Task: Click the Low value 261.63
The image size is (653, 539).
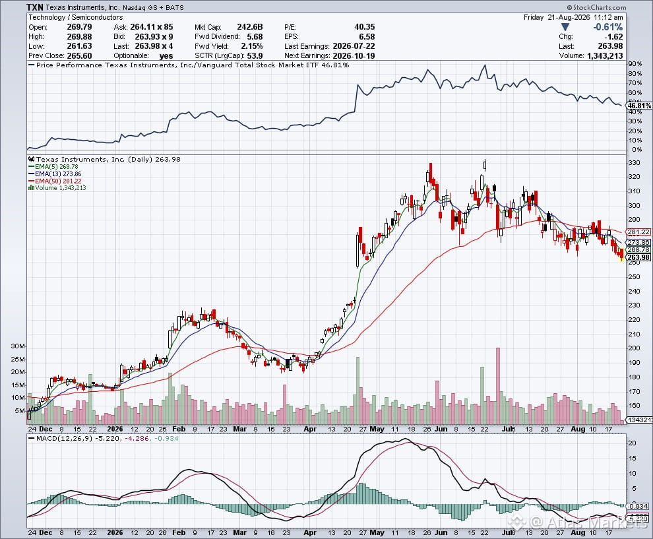Action: pos(79,46)
